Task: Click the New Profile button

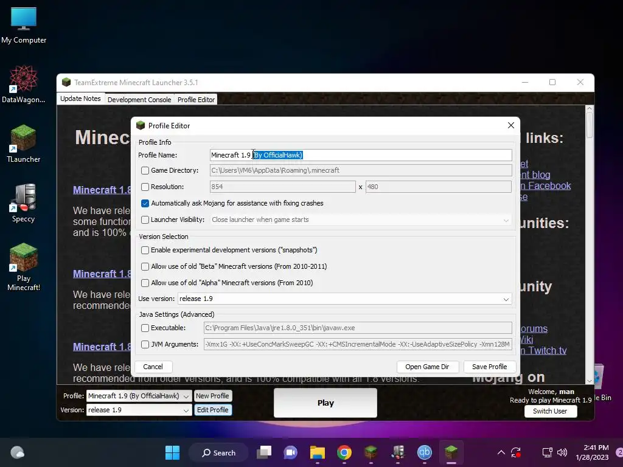Action: pos(212,396)
